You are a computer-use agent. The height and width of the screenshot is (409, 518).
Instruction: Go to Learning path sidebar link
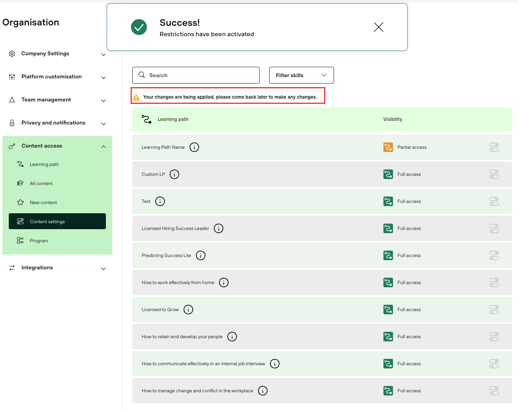coord(44,164)
